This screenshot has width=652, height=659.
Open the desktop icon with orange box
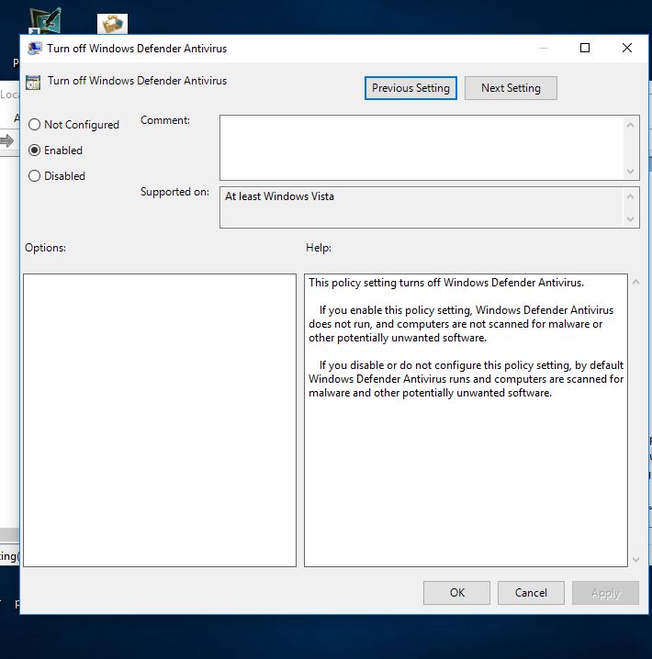click(x=112, y=24)
